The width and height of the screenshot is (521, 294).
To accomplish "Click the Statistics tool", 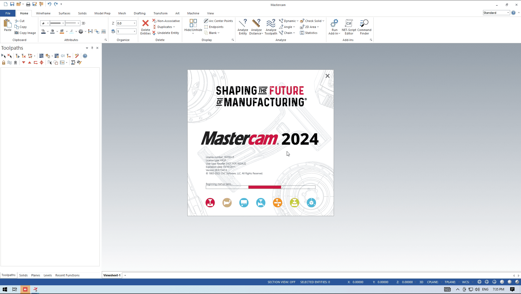I will (308, 33).
